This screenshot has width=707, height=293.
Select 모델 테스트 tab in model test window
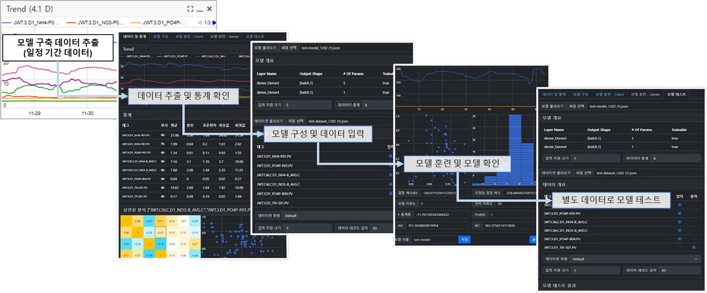(676, 94)
